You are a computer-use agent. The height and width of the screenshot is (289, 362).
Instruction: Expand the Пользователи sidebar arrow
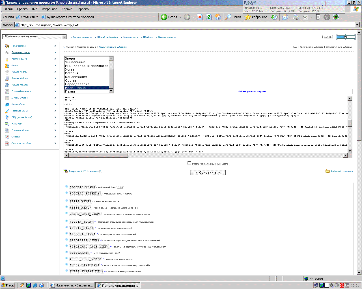[55, 46]
